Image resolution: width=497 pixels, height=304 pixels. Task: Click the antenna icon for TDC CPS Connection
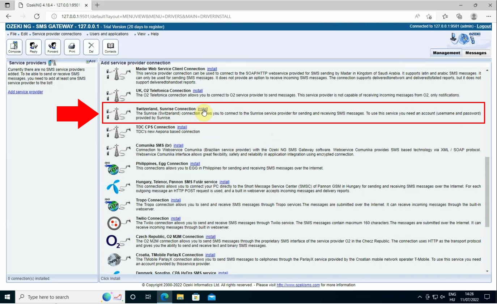pyautogui.click(x=118, y=132)
